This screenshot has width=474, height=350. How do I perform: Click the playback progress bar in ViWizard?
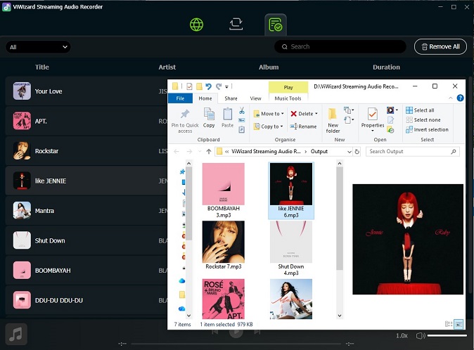(x=236, y=344)
